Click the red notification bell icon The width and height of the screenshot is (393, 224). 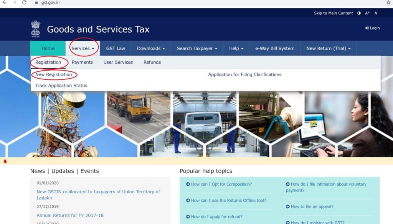coord(5,161)
